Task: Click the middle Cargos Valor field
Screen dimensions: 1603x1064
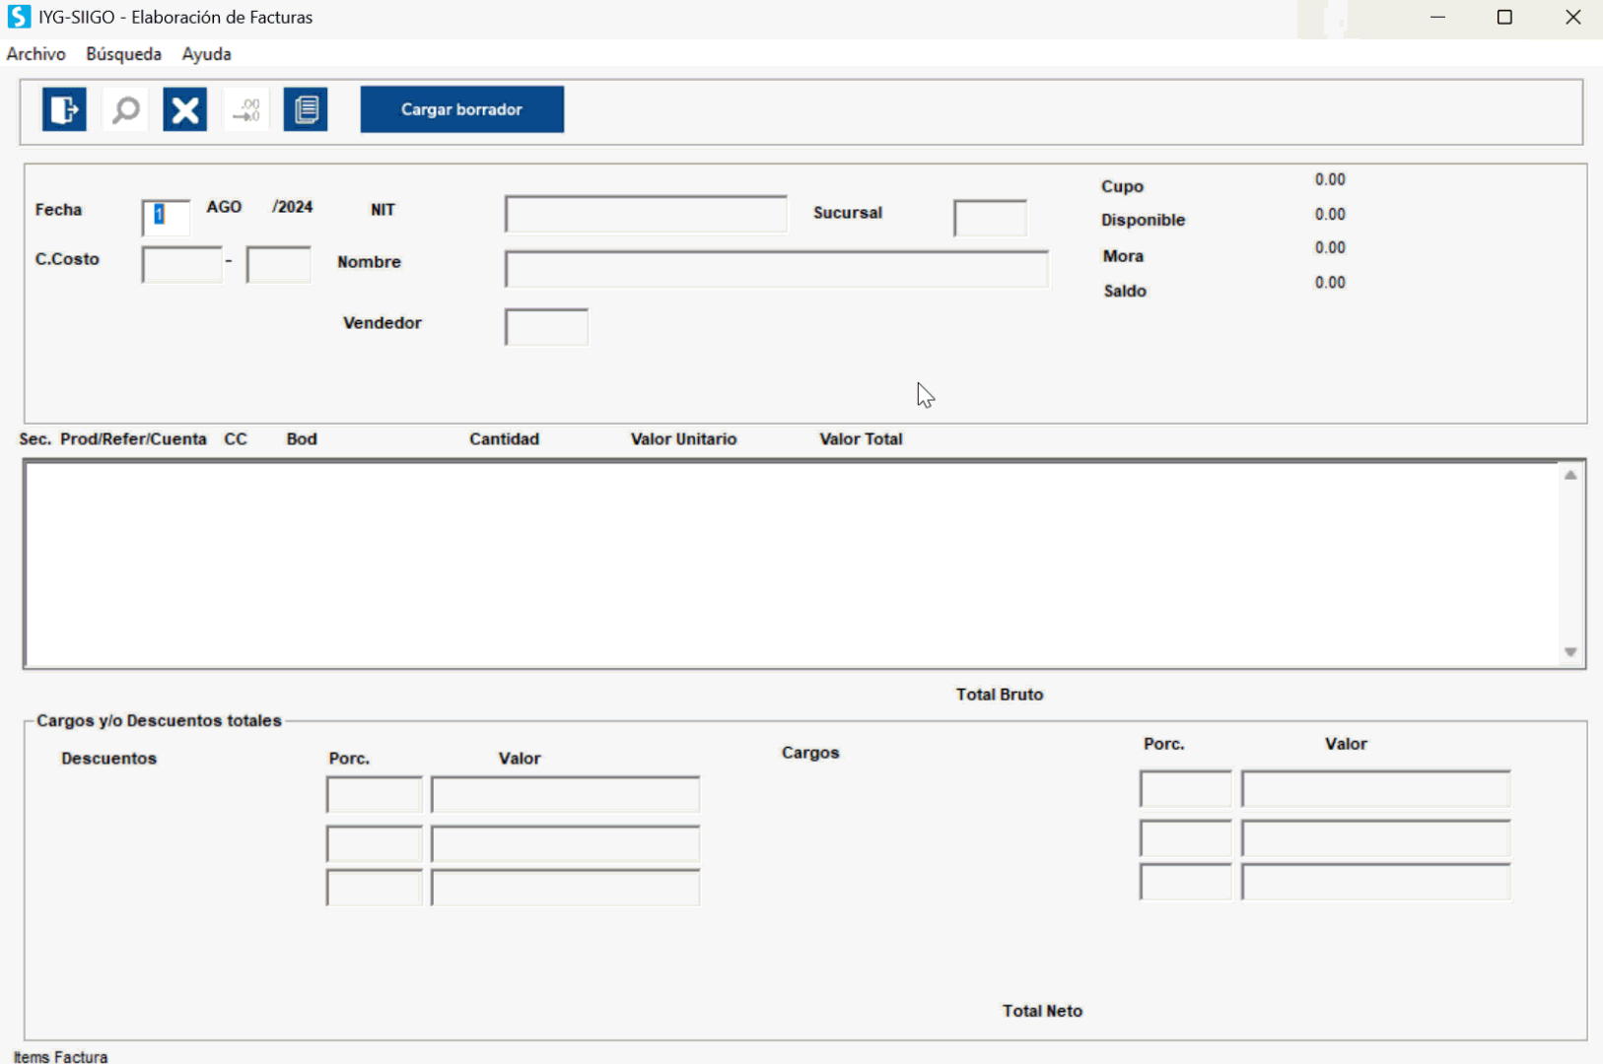Action: point(1376,838)
